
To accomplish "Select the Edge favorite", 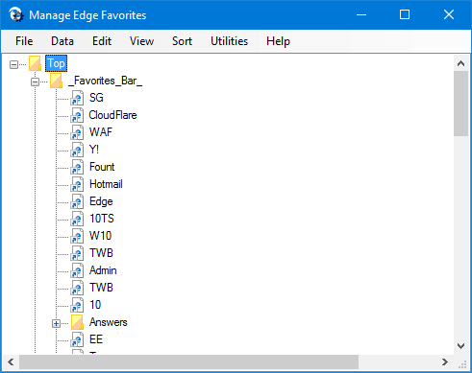I will pos(101,201).
